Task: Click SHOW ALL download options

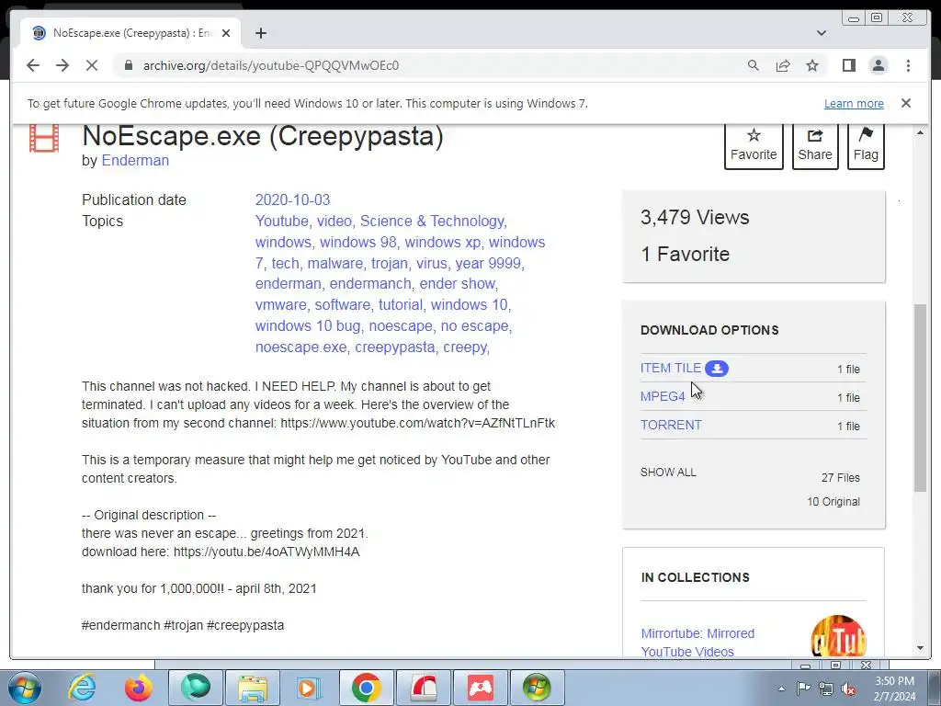Action: (668, 472)
